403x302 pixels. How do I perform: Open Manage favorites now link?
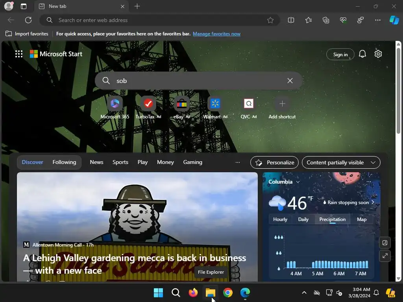click(x=216, y=34)
